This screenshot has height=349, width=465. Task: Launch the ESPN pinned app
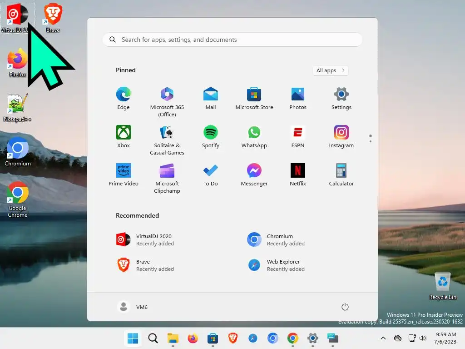[x=298, y=136]
